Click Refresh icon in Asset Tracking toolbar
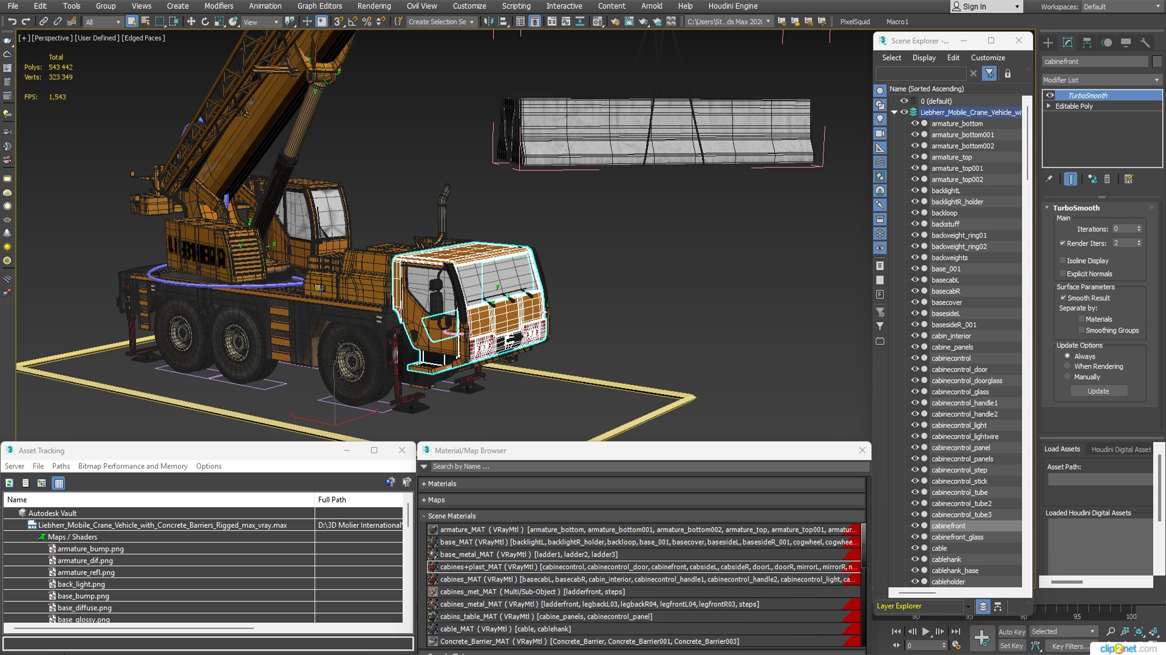Screen dimensions: 1166x655 [x=9, y=483]
